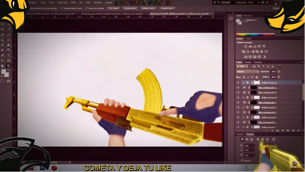305x172 pixels.
Task: Open the Selección menu
Action: (x=62, y=3)
